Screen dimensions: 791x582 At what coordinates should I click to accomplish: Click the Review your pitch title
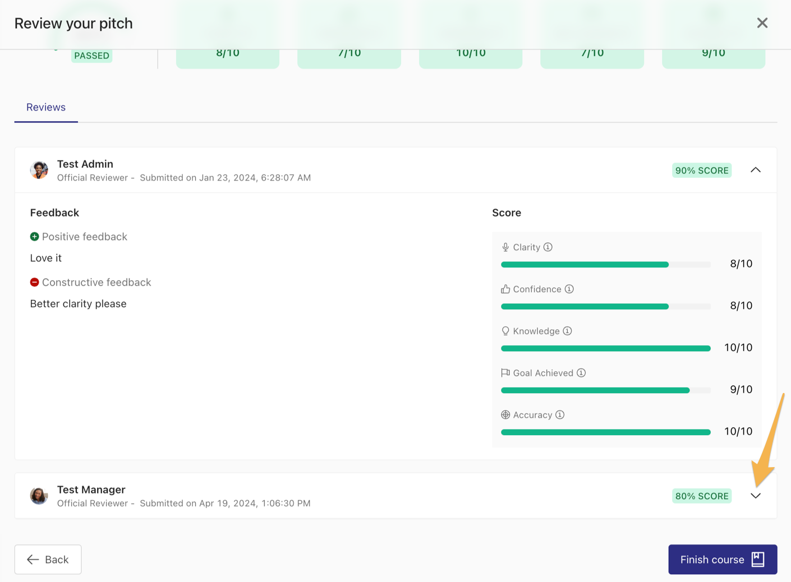click(73, 23)
